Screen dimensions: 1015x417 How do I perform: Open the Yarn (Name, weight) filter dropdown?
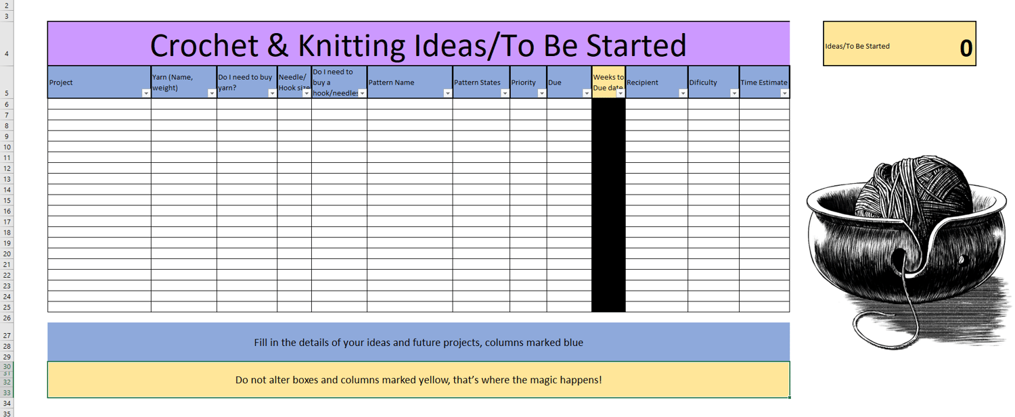(212, 93)
